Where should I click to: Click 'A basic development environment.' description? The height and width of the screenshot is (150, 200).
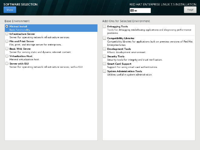tap(127, 52)
